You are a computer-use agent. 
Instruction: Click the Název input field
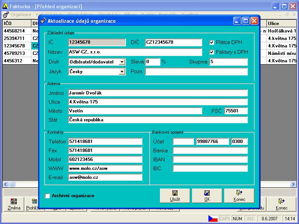135,52
